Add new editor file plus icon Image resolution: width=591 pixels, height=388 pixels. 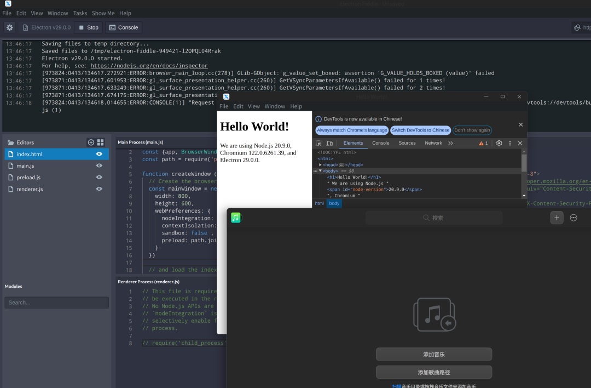(x=91, y=142)
